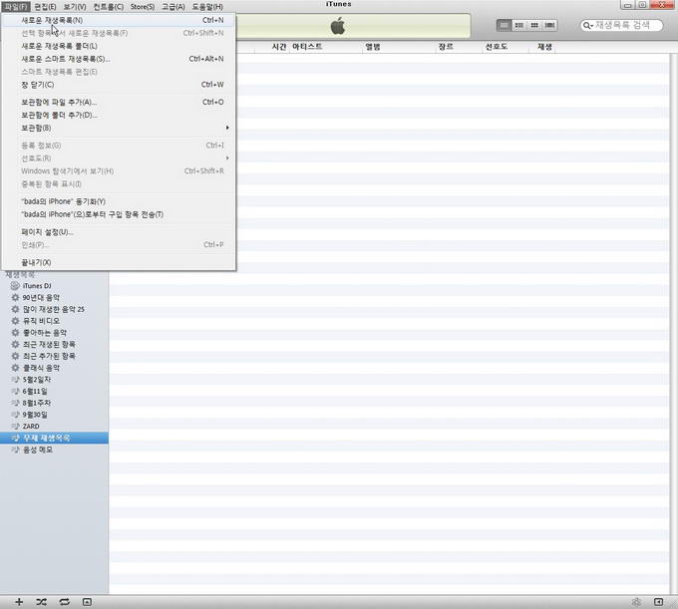The image size is (678, 609).
Task: Select 음성 메모 playlist in sidebar
Action: (54, 450)
